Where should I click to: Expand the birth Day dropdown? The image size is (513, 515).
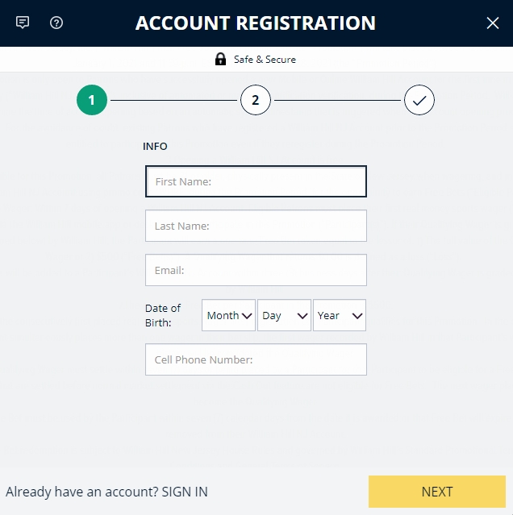tap(284, 315)
